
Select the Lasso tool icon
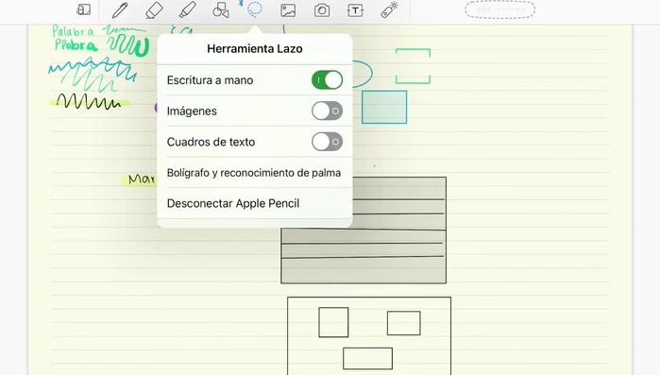[x=254, y=9]
